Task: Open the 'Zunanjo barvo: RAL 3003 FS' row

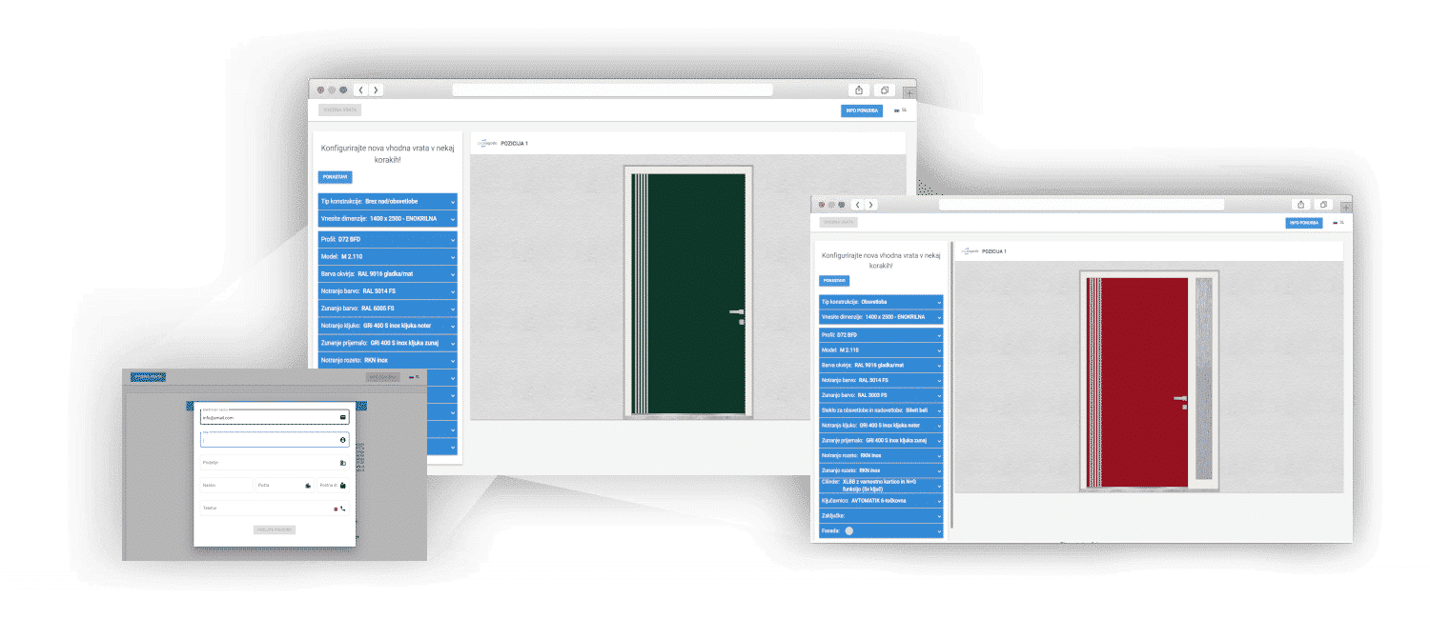Action: pos(881,394)
